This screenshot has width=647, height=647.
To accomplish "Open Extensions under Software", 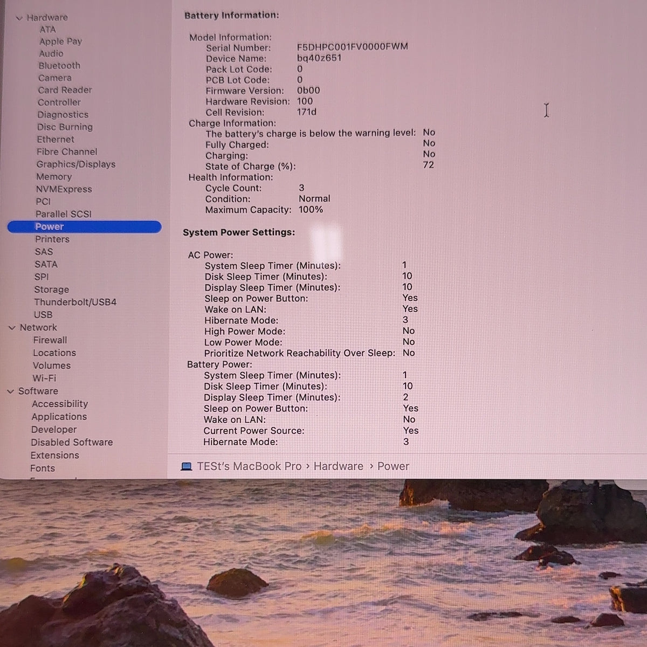I will pyautogui.click(x=55, y=456).
